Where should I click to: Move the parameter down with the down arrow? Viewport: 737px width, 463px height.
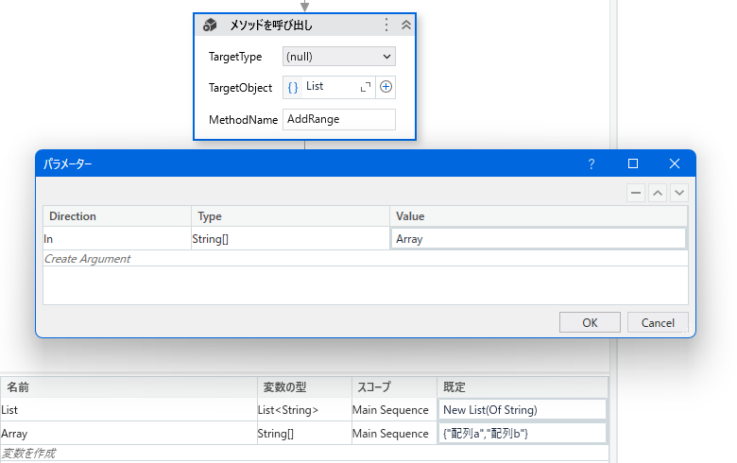[x=677, y=192]
